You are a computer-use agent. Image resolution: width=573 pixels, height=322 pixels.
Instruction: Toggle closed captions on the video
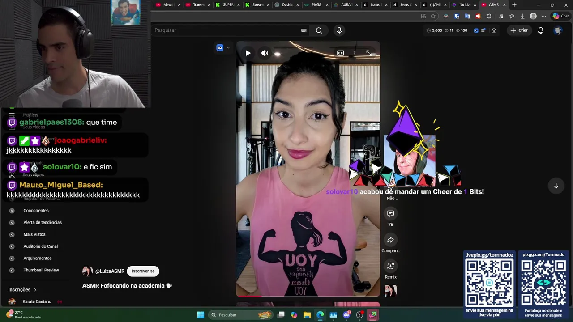[341, 53]
